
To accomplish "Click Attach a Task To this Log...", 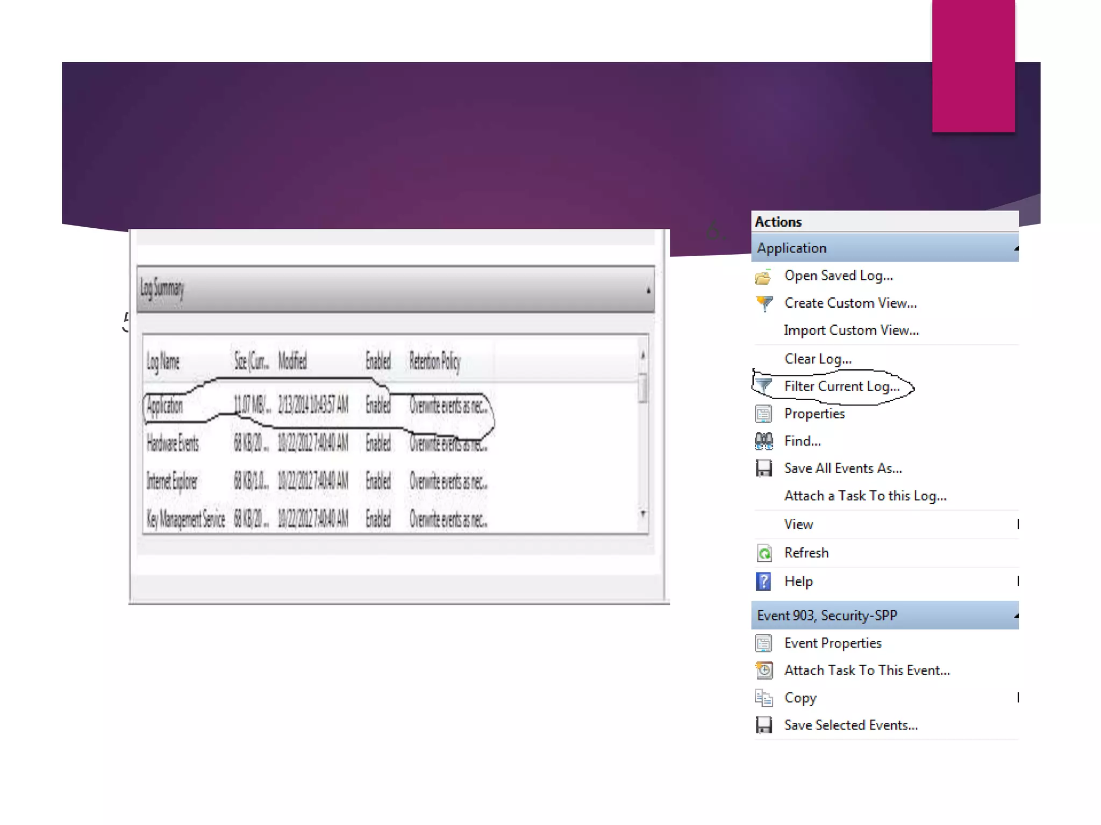I will click(x=865, y=496).
